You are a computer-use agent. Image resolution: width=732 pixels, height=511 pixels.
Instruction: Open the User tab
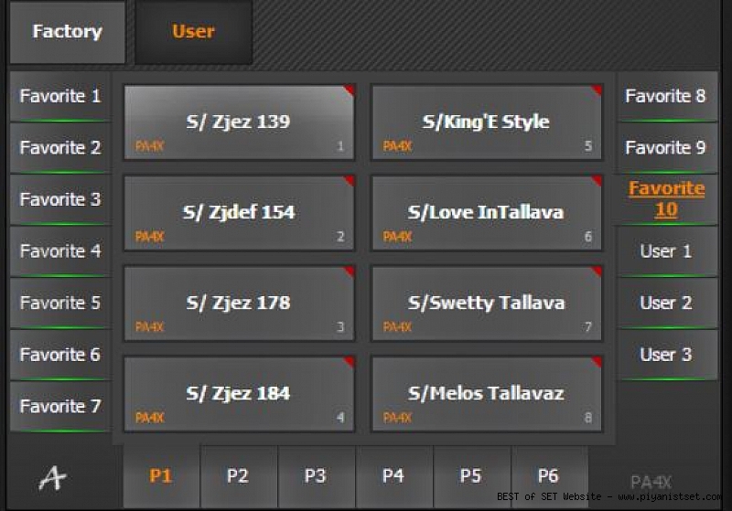193,32
